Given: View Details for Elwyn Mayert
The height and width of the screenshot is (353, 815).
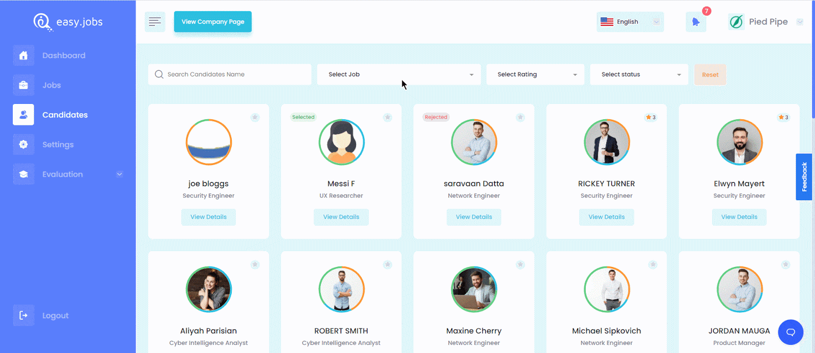Looking at the screenshot, I should pos(739,217).
